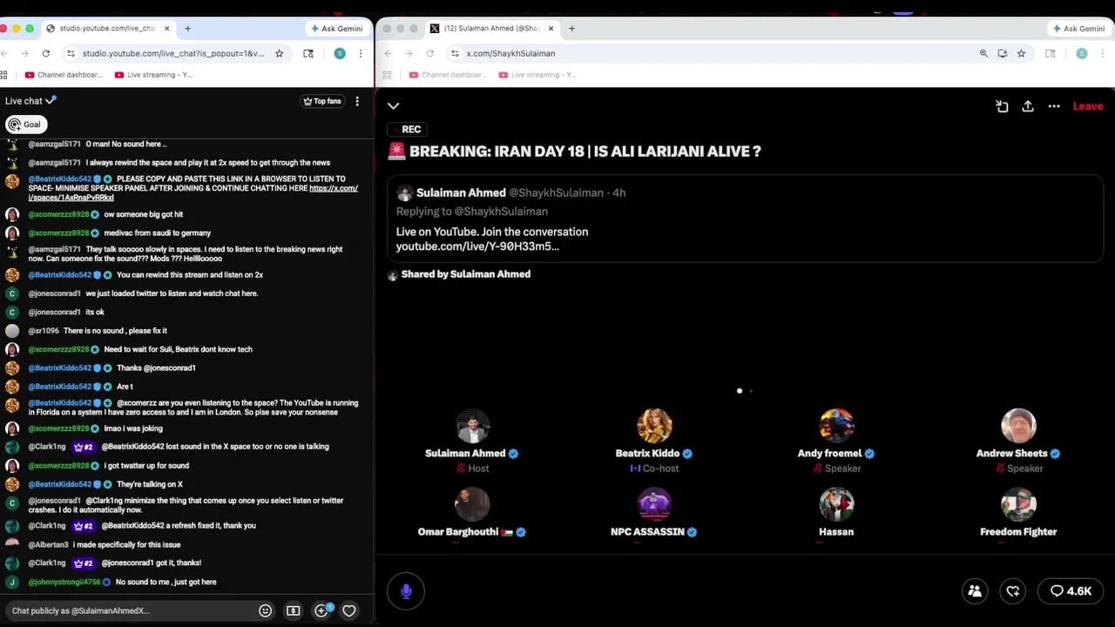
Task: Close the studio.youtube.com tab
Action: 167,29
